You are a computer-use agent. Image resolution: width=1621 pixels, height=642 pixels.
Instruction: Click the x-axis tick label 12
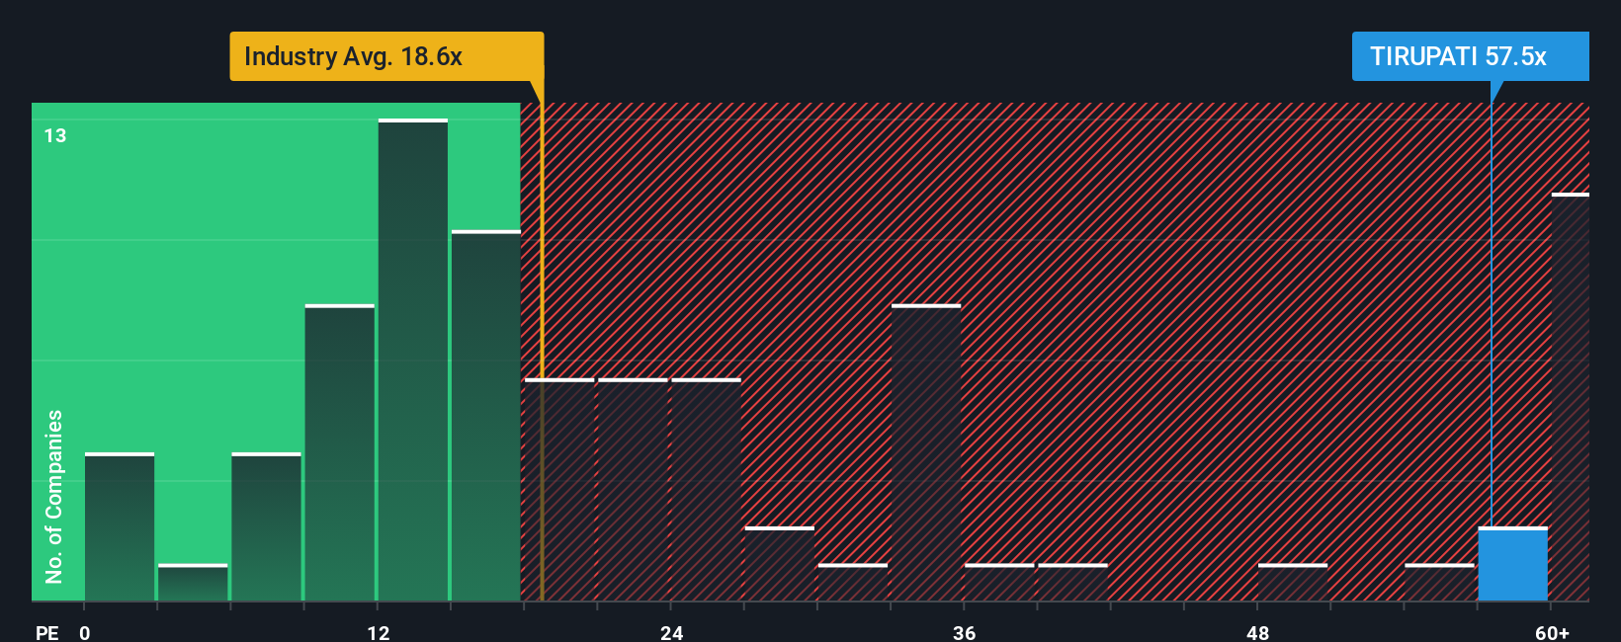point(378,632)
